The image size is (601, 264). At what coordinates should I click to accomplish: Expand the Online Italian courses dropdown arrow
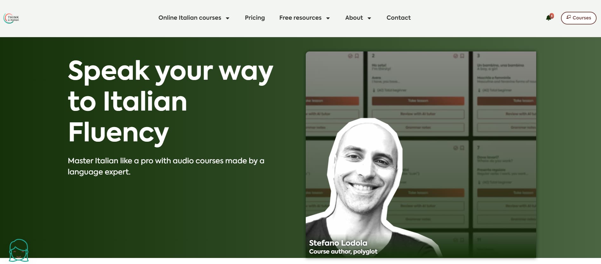pyautogui.click(x=228, y=18)
